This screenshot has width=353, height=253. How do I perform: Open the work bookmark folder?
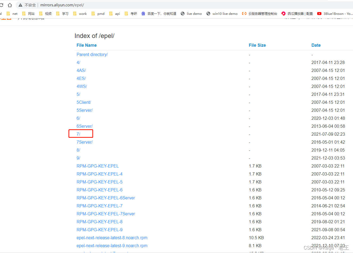coord(80,14)
